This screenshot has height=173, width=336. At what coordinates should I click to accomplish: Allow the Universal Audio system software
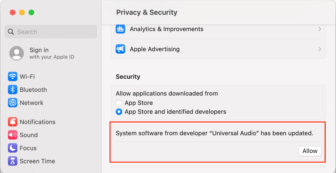coord(310,151)
